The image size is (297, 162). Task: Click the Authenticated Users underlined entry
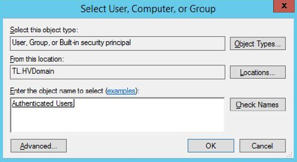pos(42,103)
